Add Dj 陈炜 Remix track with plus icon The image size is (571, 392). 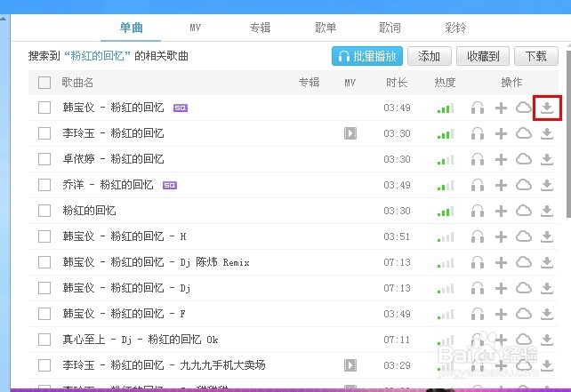coord(501,262)
